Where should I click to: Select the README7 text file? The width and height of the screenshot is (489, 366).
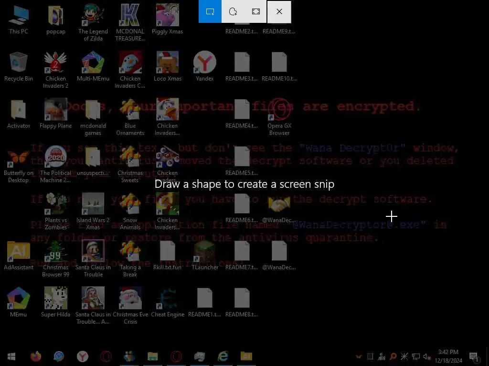(x=242, y=255)
